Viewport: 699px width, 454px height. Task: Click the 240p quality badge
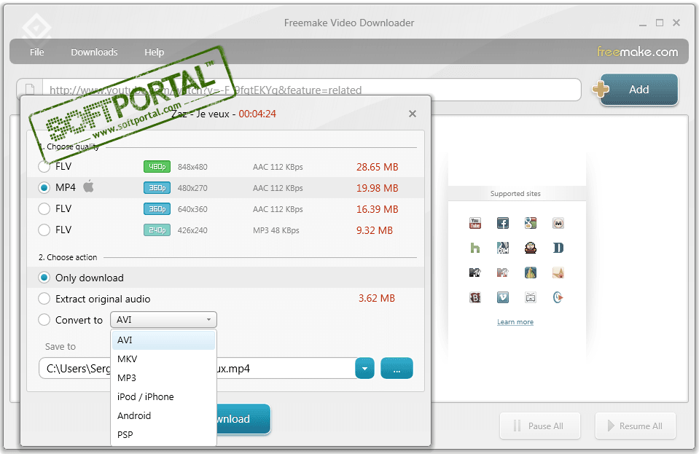coord(157,230)
